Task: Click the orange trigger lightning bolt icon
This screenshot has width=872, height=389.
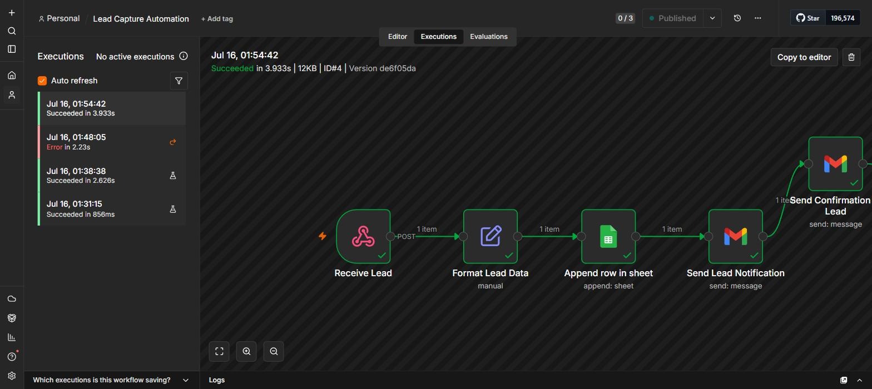Action: click(x=322, y=236)
